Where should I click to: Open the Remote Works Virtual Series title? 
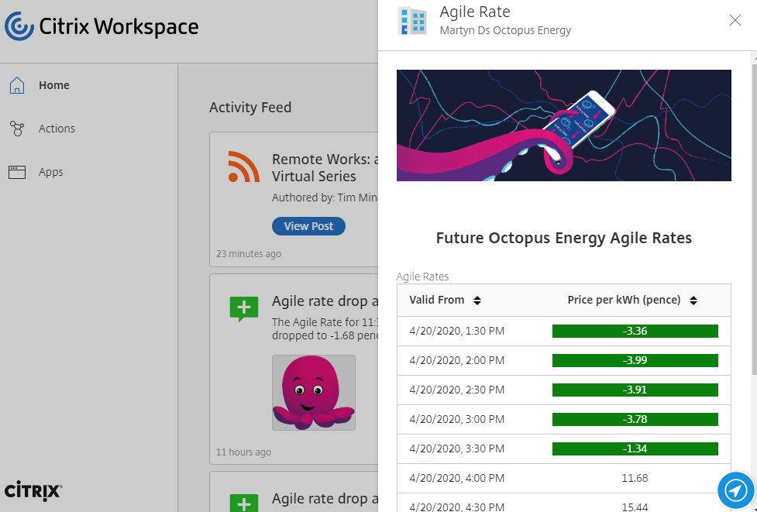click(x=325, y=167)
